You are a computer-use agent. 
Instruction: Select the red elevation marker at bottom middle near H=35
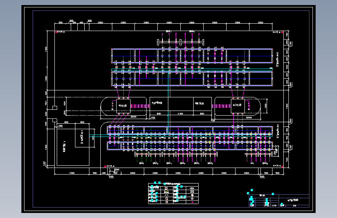click(x=105, y=166)
